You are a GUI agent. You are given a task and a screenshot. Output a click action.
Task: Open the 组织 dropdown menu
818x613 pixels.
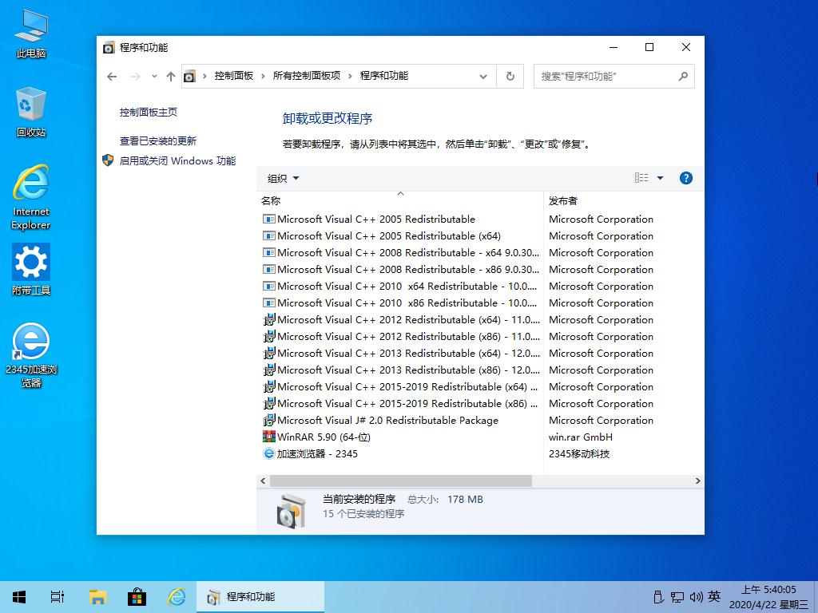click(x=283, y=178)
